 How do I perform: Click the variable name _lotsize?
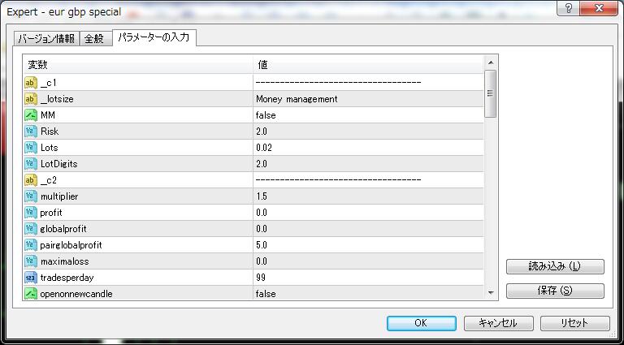[x=57, y=99]
